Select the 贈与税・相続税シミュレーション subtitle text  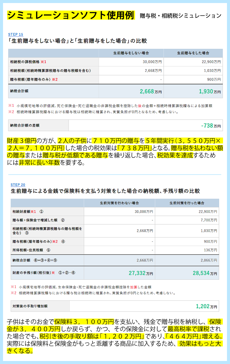point(180,16)
